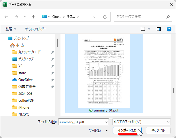Open the ツール menu
176x138 pixels.
97,131
